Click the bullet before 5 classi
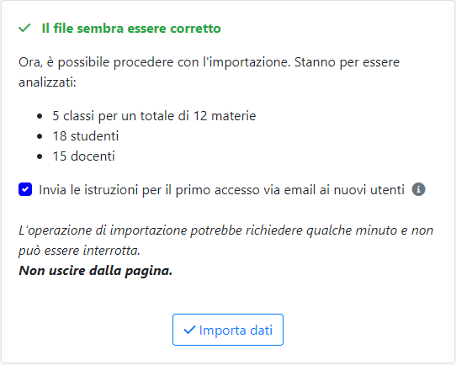This screenshot has width=456, height=365. (40, 116)
